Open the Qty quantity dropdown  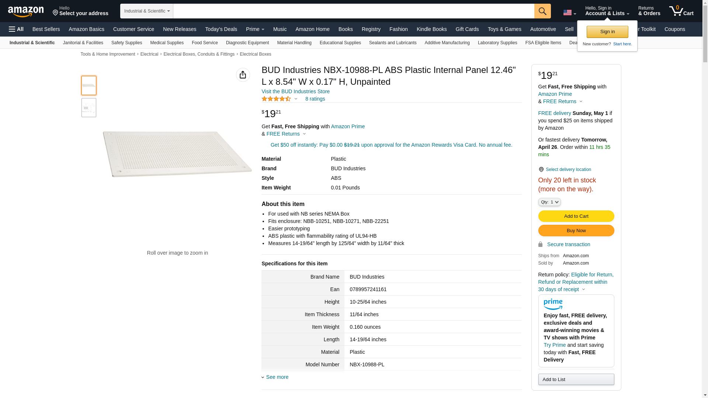click(x=549, y=202)
